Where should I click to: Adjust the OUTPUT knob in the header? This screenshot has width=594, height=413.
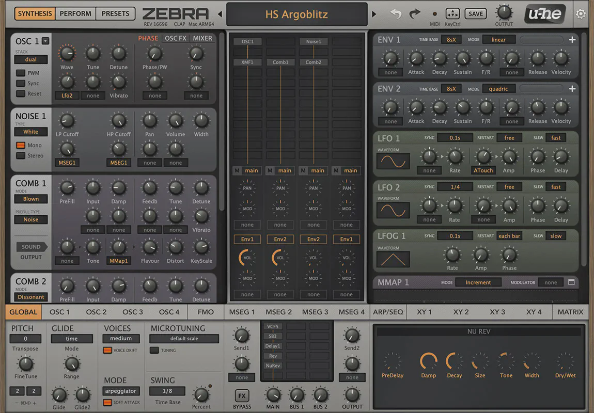coord(504,12)
